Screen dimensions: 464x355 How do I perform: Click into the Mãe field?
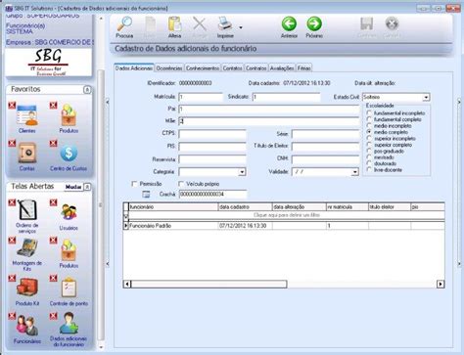tap(269, 121)
